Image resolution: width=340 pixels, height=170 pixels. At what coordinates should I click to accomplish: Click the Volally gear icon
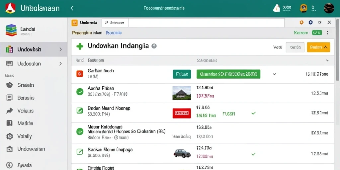point(9,136)
